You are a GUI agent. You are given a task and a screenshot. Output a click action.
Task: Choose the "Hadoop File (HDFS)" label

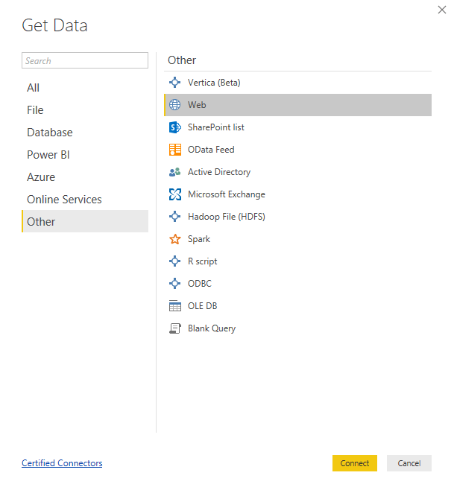(227, 217)
